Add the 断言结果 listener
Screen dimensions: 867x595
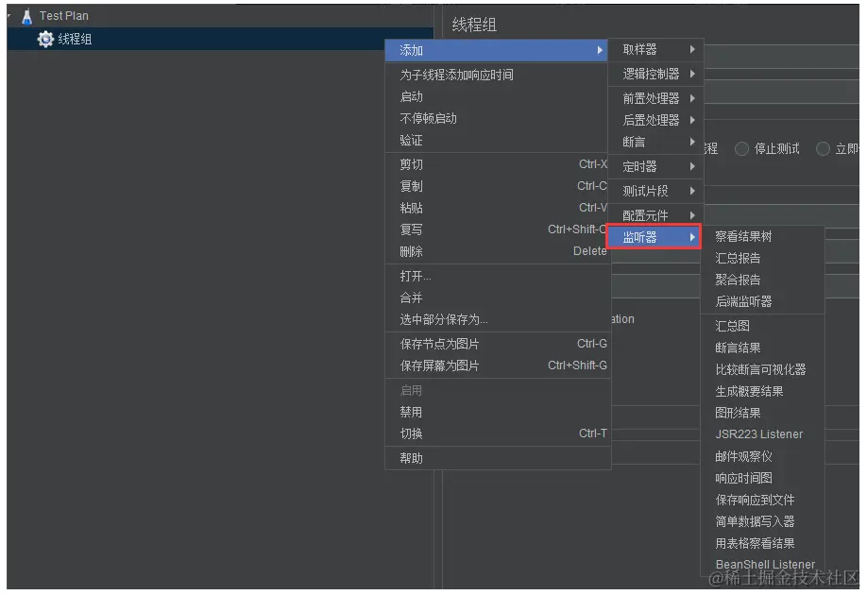click(x=763, y=348)
